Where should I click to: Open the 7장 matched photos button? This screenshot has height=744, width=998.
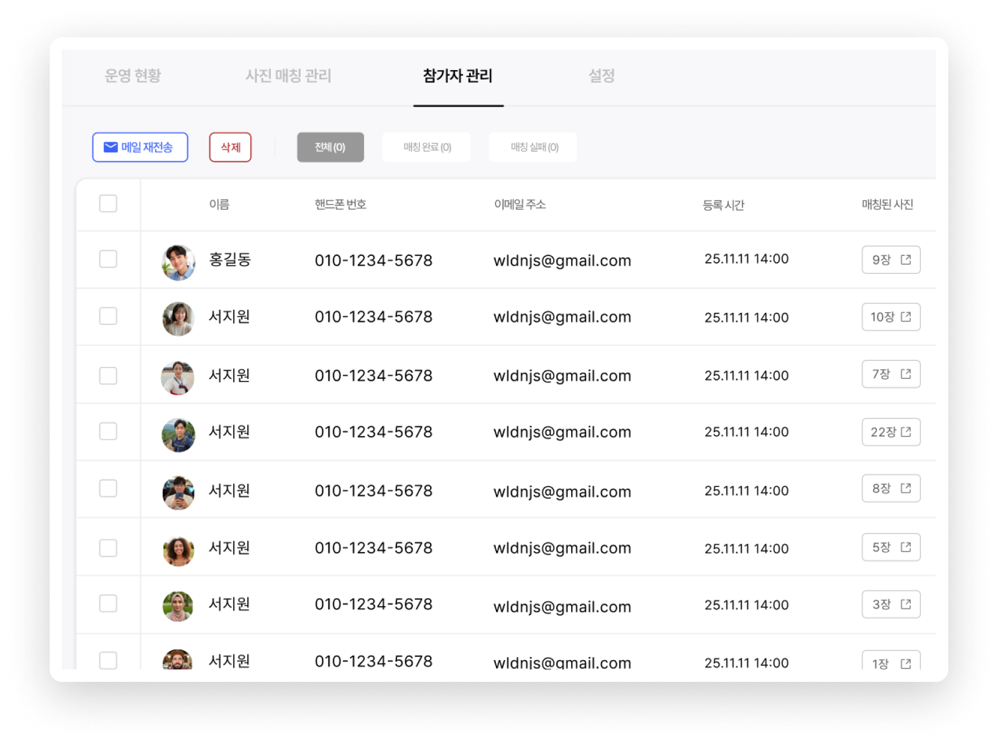click(x=891, y=374)
